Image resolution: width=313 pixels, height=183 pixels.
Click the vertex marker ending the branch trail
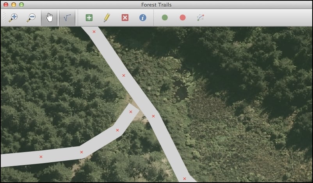pos(131,112)
